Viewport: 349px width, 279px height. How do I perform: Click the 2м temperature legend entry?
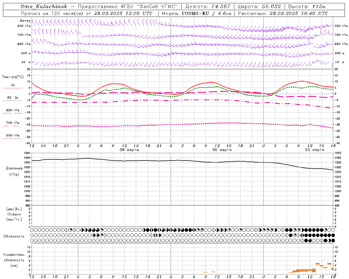(x=13, y=85)
